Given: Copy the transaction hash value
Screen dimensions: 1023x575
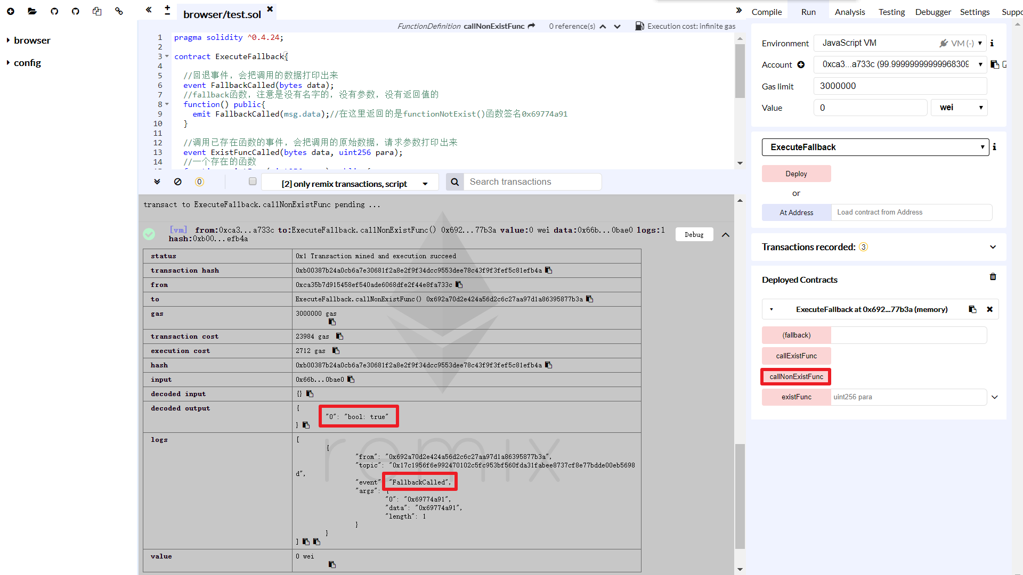Looking at the screenshot, I should click(x=549, y=270).
